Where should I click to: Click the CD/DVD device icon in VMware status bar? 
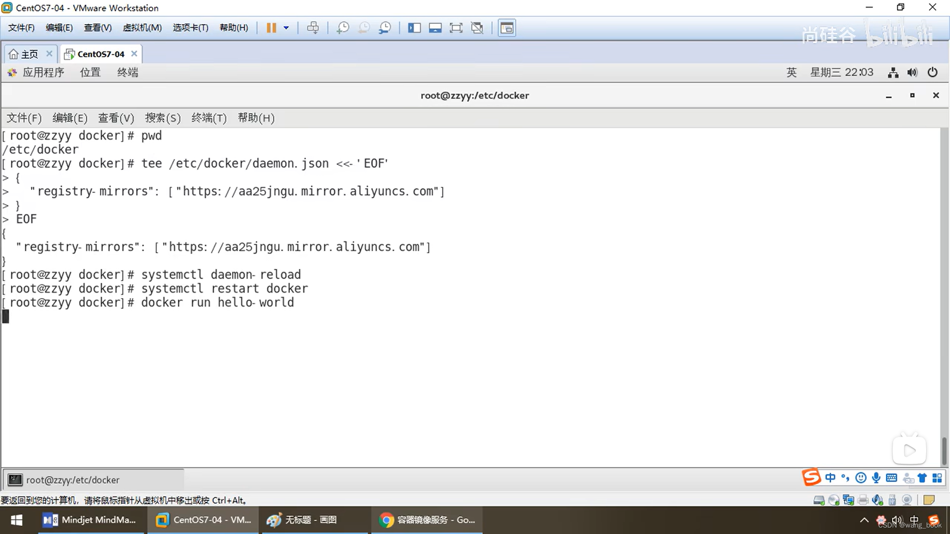pos(834,500)
